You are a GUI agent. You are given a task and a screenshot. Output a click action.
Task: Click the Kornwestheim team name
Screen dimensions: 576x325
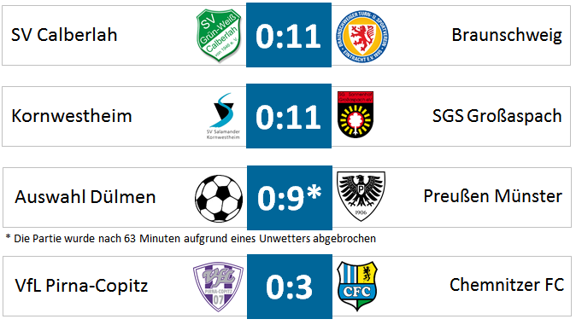(x=72, y=116)
